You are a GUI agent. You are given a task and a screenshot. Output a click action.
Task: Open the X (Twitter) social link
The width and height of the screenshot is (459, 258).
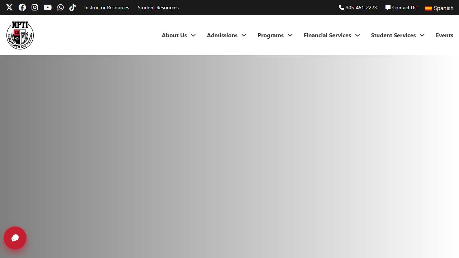tap(9, 8)
